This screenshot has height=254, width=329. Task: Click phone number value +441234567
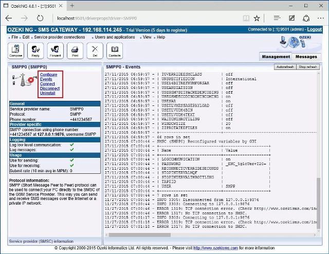click(81, 119)
